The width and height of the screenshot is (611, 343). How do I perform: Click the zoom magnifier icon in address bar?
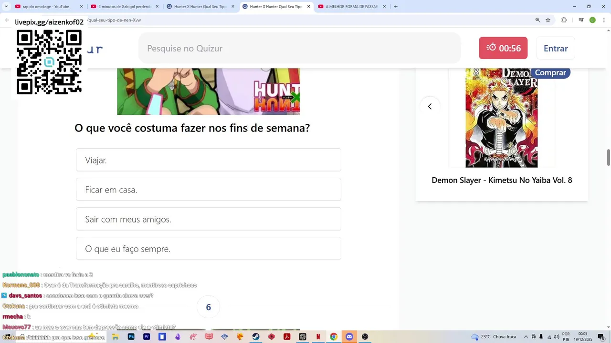(x=537, y=20)
